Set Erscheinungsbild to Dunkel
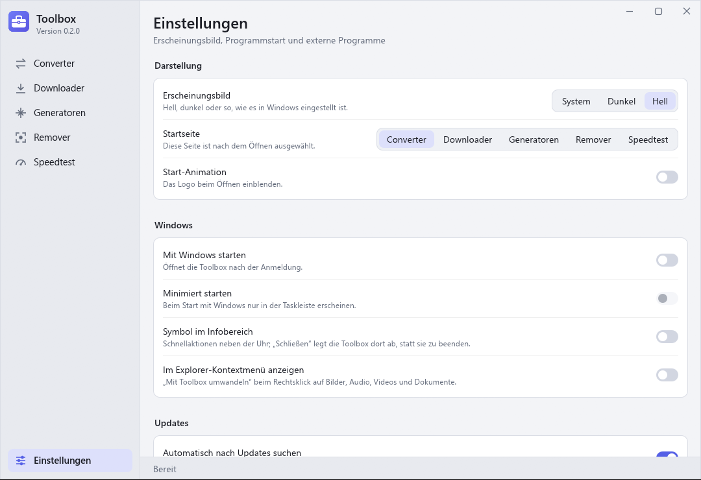 click(x=621, y=101)
